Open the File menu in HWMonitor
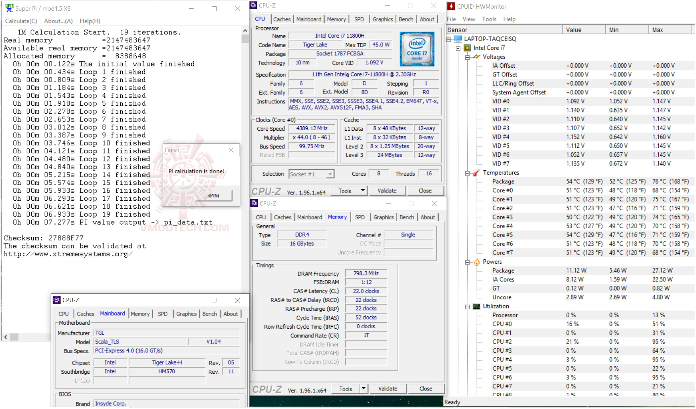This screenshot has height=409, width=696. 451,19
